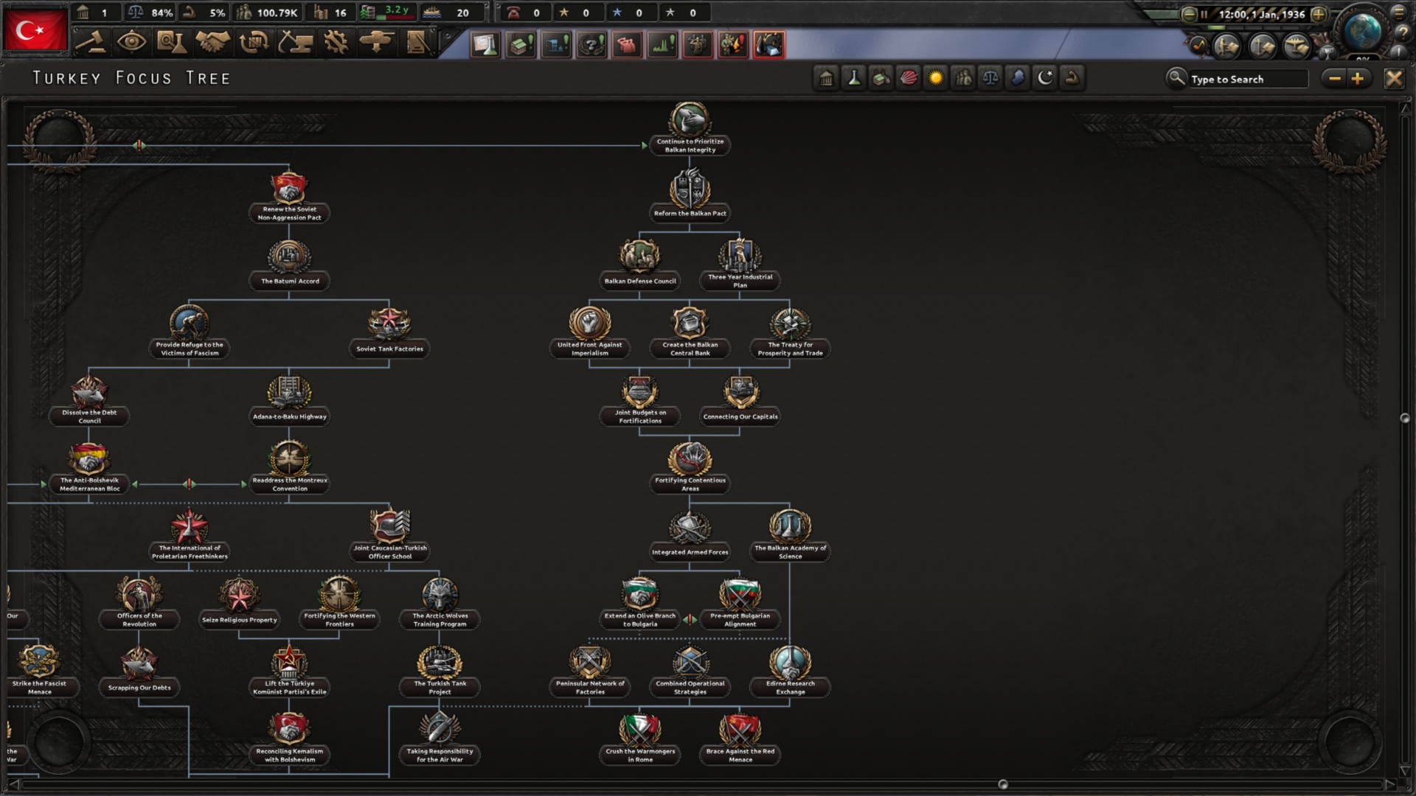Select the Reform the Balkan Pact focus
The width and height of the screenshot is (1416, 796).
[690, 194]
